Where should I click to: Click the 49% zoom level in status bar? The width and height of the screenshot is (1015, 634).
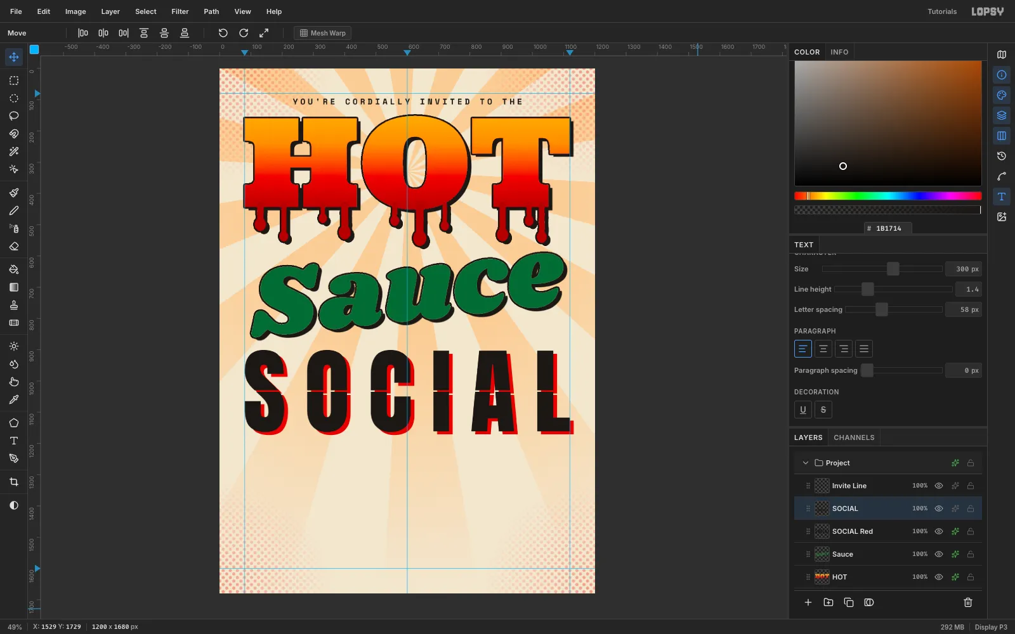coord(15,627)
